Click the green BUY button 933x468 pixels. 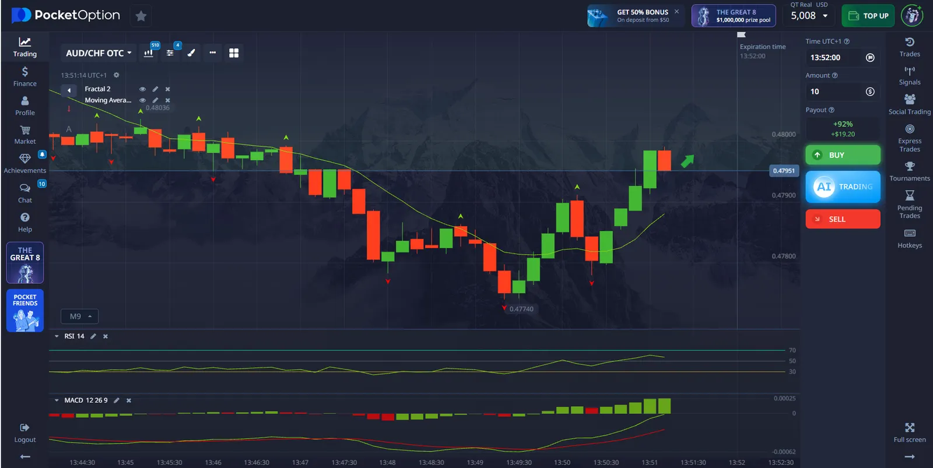[x=843, y=155]
